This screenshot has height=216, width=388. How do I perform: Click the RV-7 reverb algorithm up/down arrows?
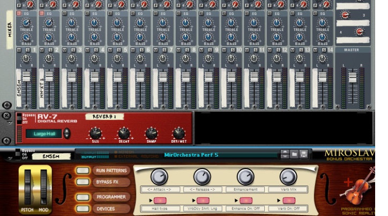(x=66, y=134)
